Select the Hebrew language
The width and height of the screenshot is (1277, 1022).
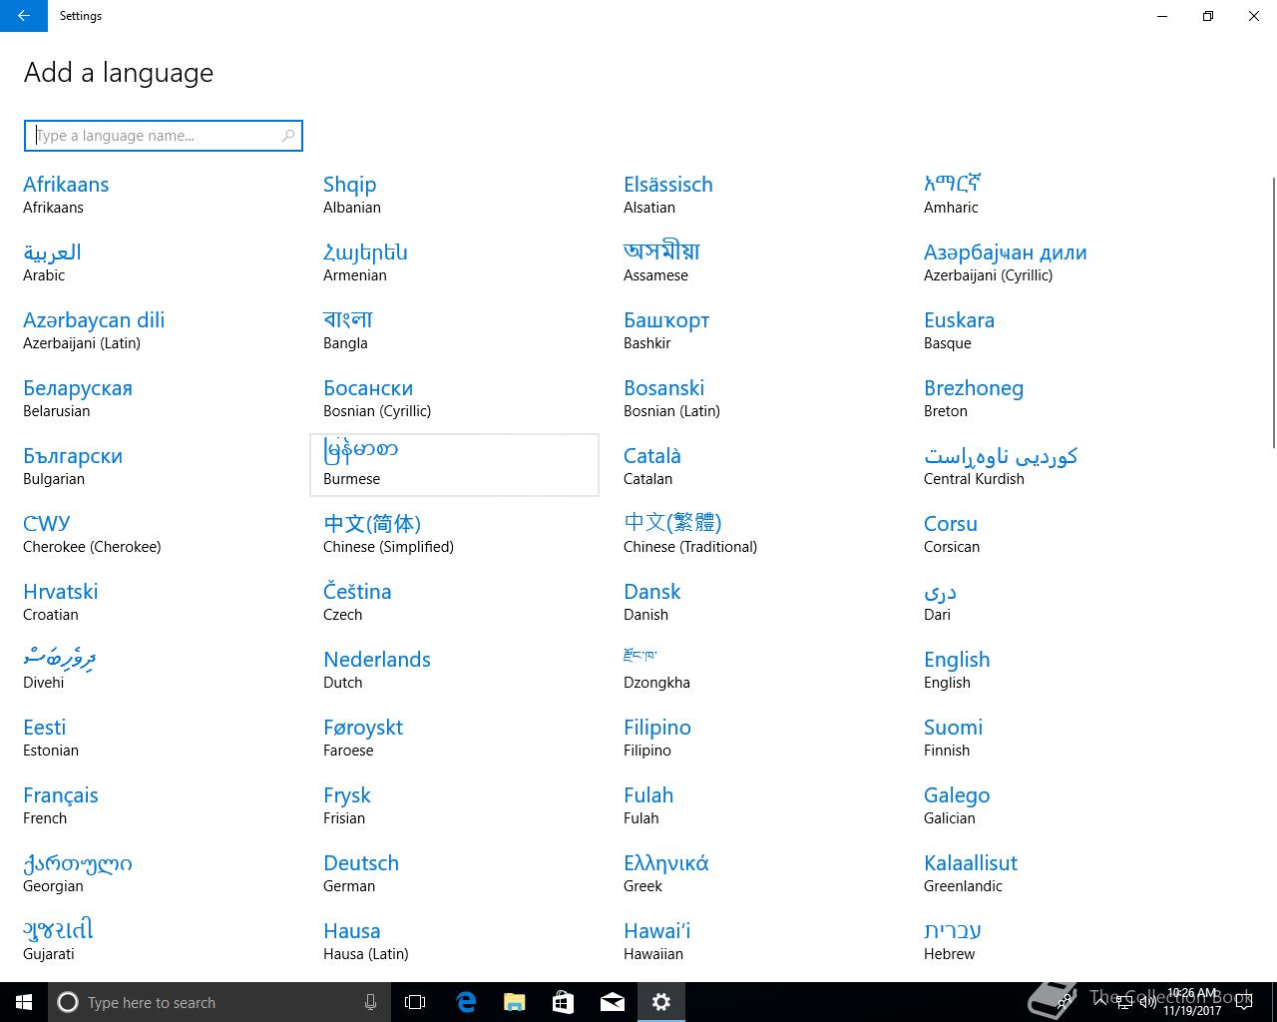click(x=1055, y=941)
